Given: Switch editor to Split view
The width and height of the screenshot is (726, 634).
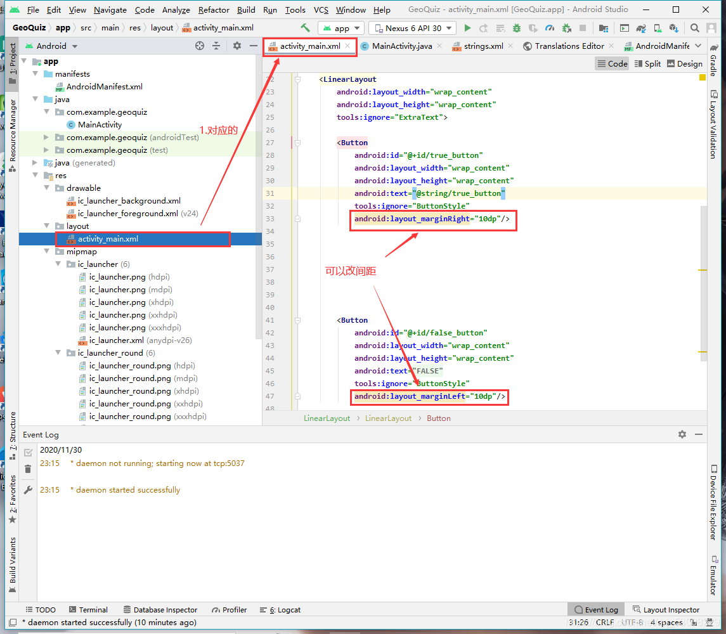Looking at the screenshot, I should click(x=647, y=64).
